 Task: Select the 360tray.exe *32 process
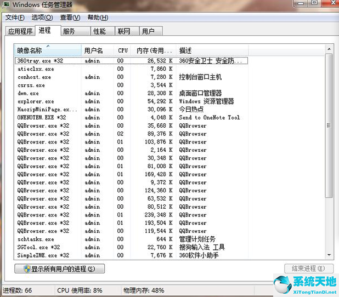[132, 61]
